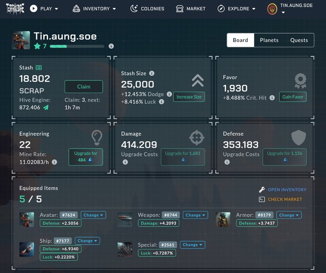Click the Colonies moon icon
This screenshot has width=326, height=273.
[x=134, y=9]
